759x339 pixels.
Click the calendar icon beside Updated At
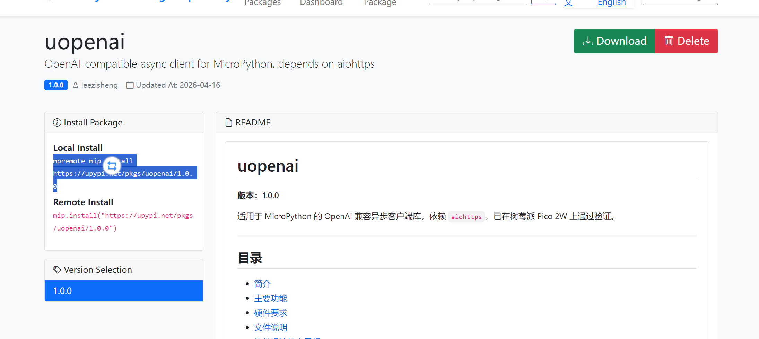[x=130, y=85]
